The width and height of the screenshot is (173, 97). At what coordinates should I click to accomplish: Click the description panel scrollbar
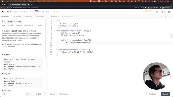(46, 38)
